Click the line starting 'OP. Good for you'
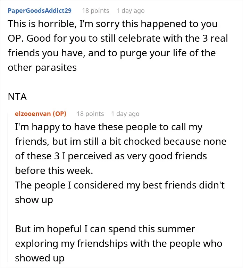The height and width of the screenshot is (268, 243). pyautogui.click(x=118, y=39)
